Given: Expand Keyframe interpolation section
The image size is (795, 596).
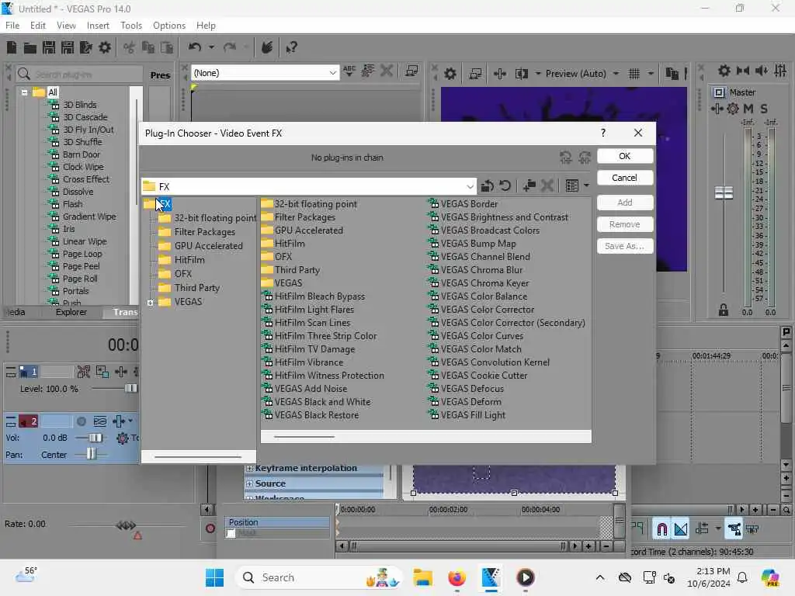Looking at the screenshot, I should (x=249, y=468).
